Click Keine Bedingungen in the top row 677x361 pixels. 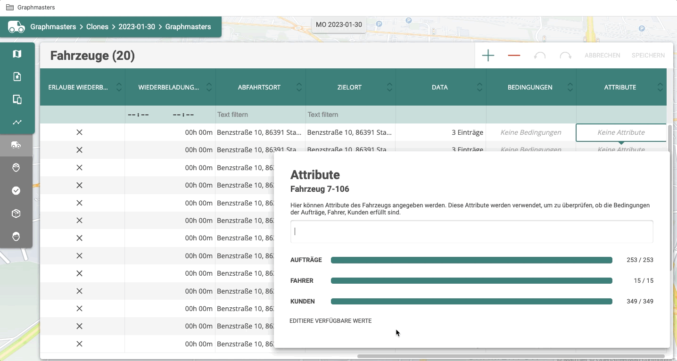(x=531, y=132)
